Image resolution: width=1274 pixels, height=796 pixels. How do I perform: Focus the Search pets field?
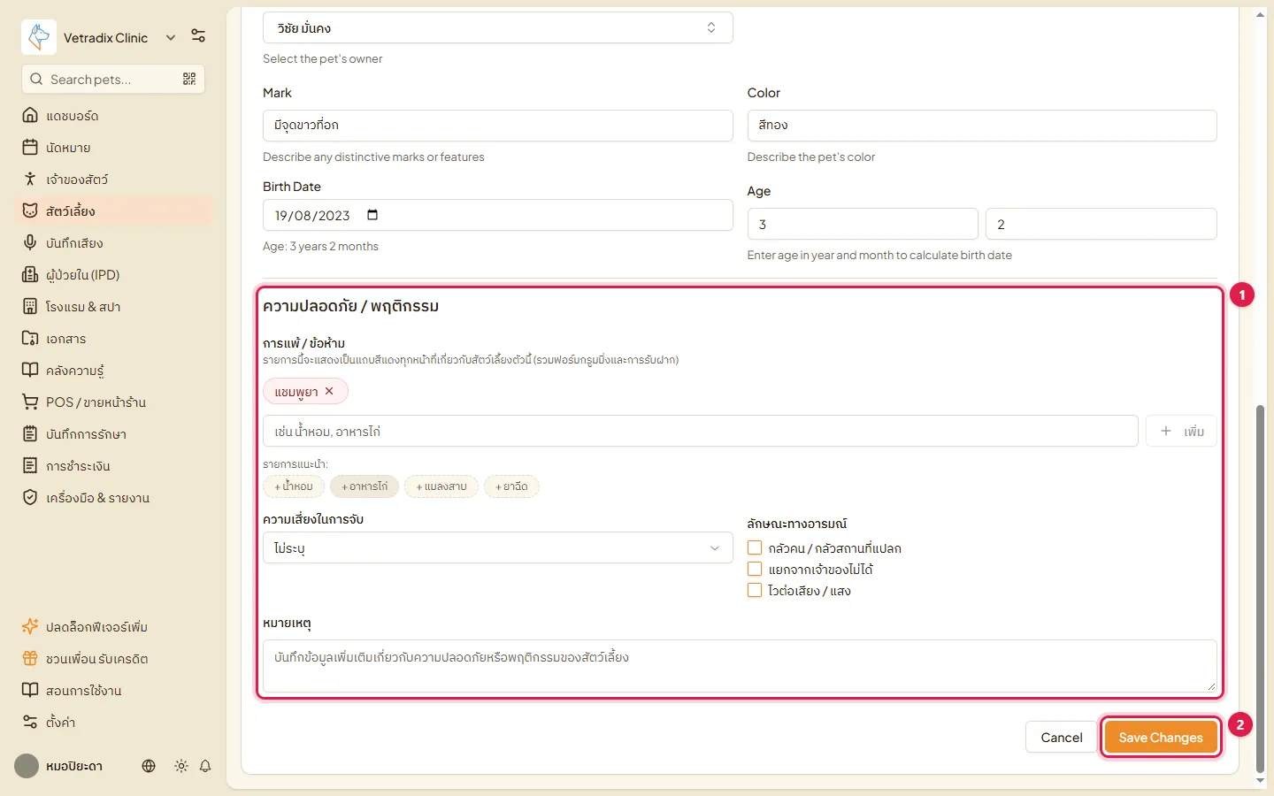pos(112,79)
